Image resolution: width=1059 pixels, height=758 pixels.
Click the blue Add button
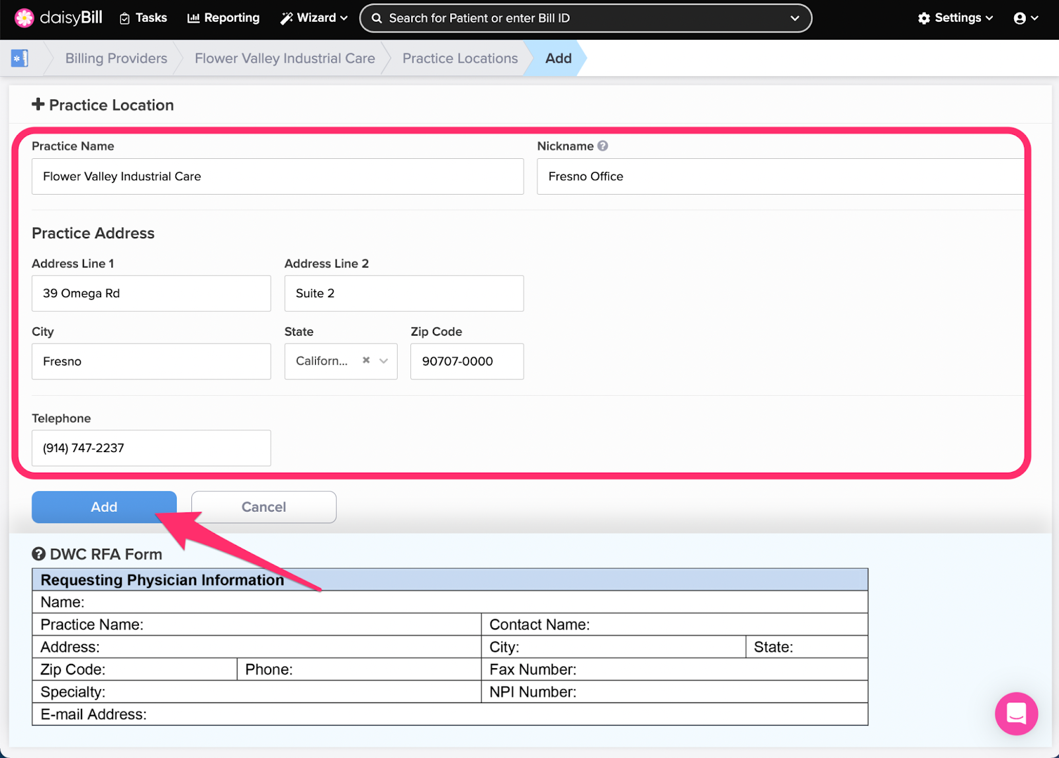(x=104, y=507)
